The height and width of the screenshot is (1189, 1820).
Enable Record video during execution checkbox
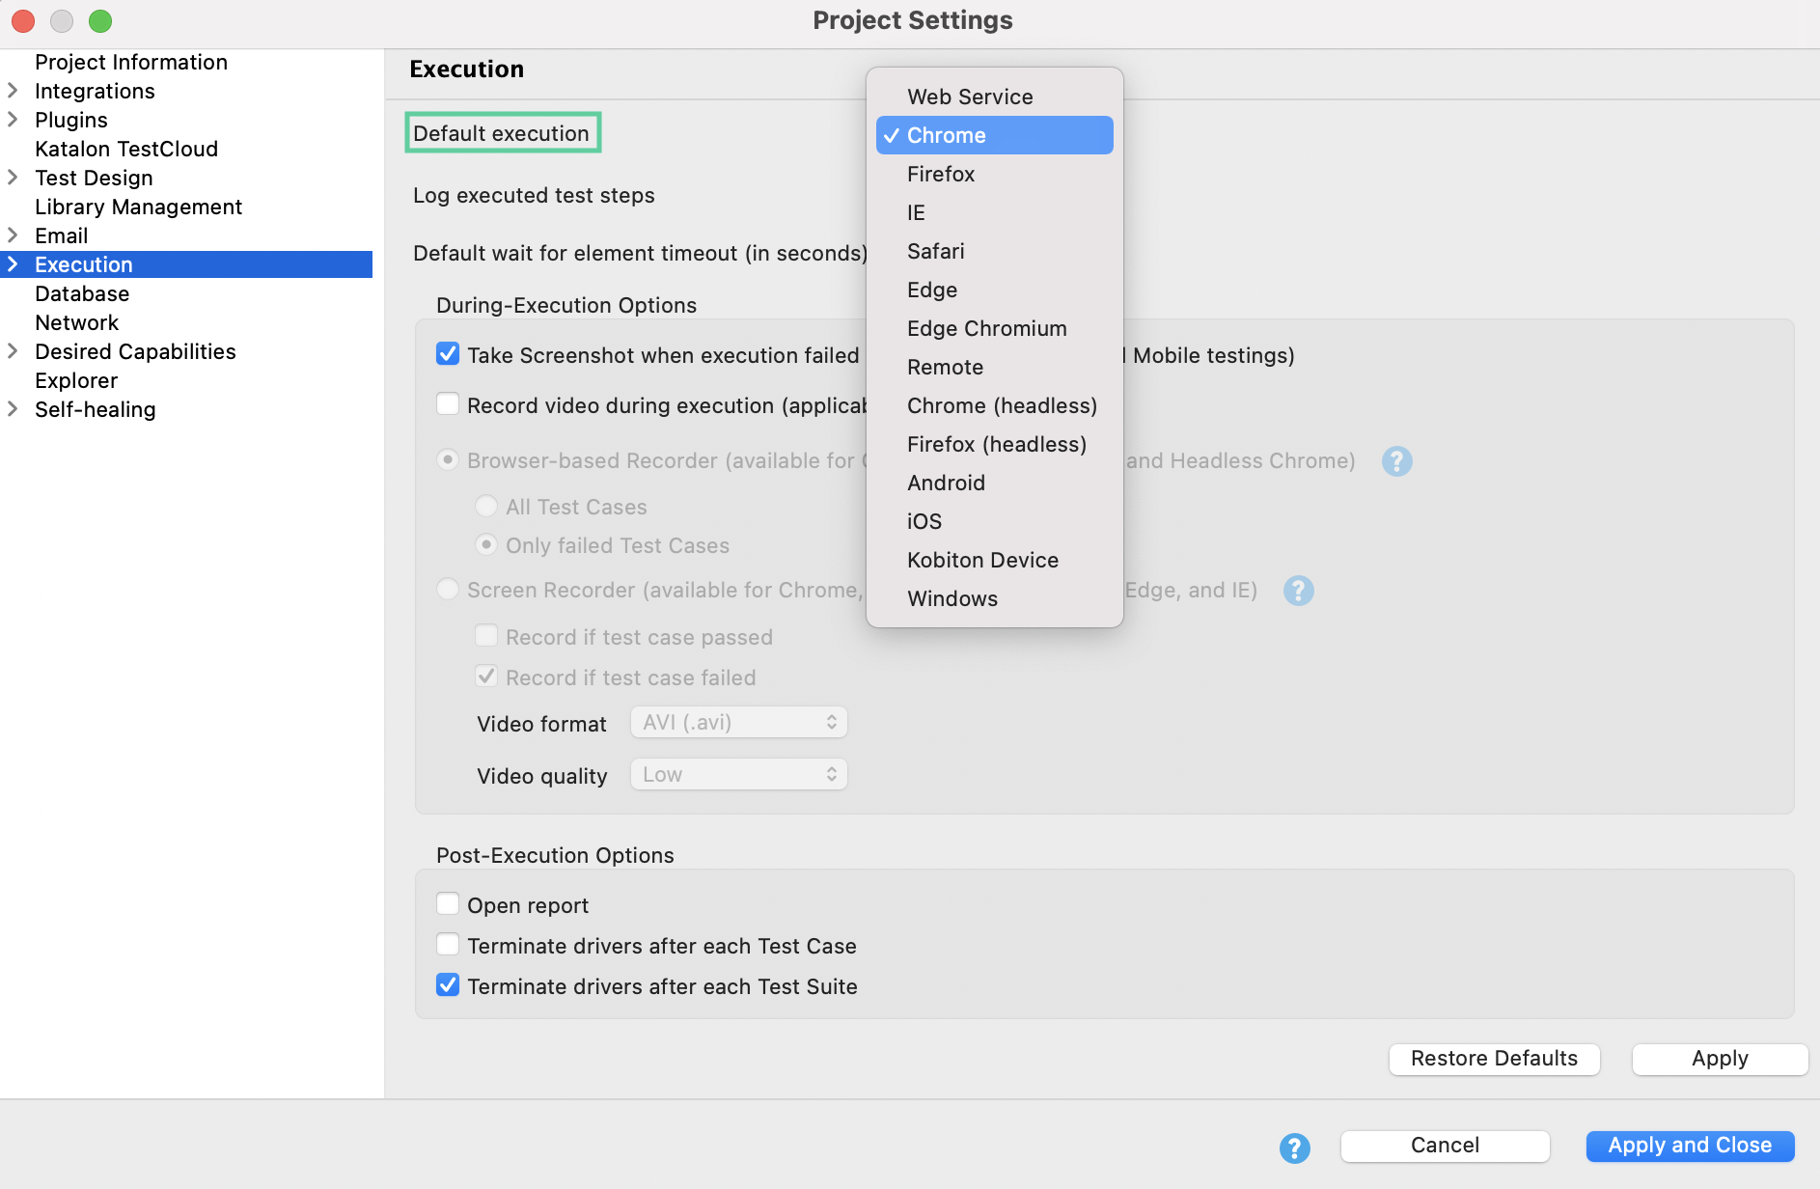click(x=448, y=404)
